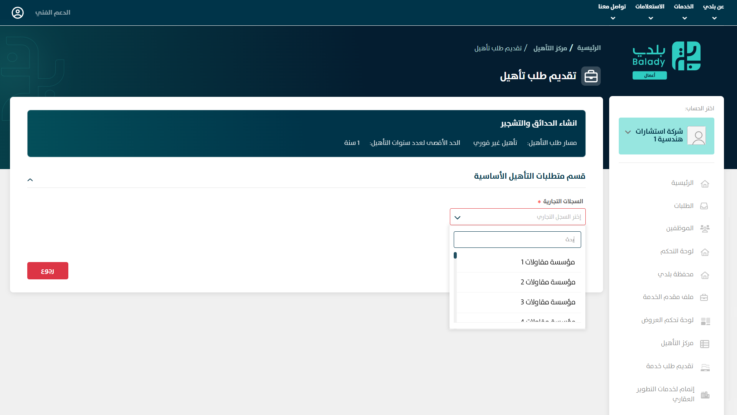Click the إتمام لخدمات التطوير العقاري icon
The width and height of the screenshot is (737, 415).
[705, 395]
